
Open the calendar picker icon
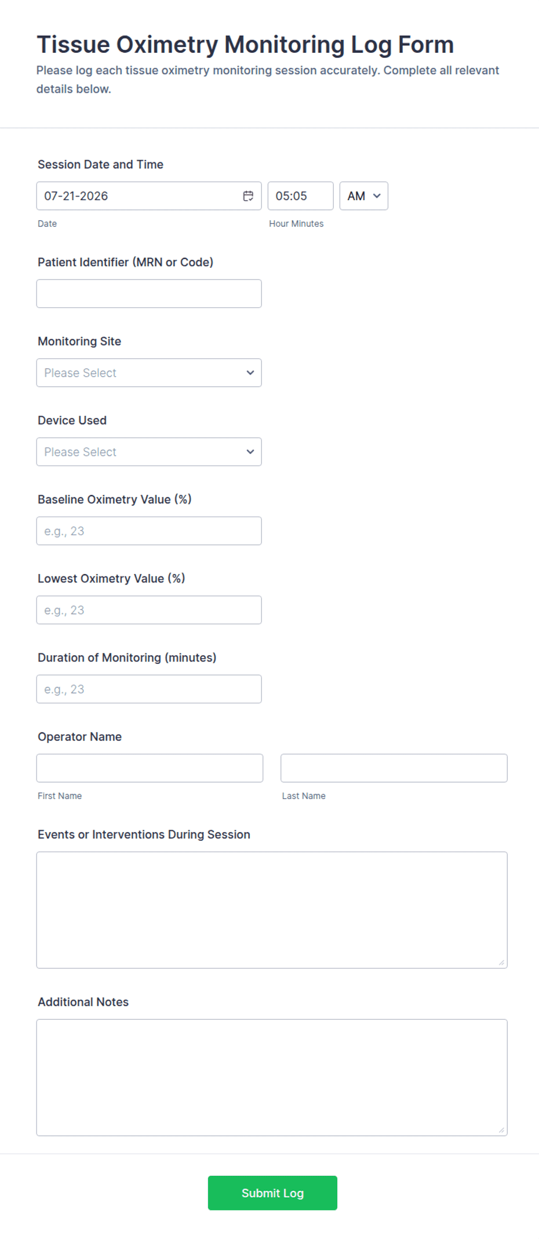[248, 196]
